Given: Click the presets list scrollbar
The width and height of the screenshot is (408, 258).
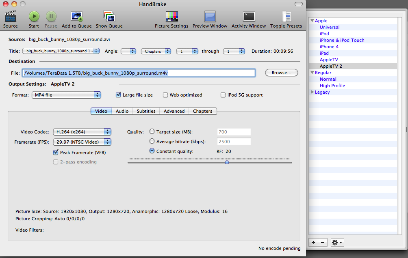Looking at the screenshot, I should point(400,126).
